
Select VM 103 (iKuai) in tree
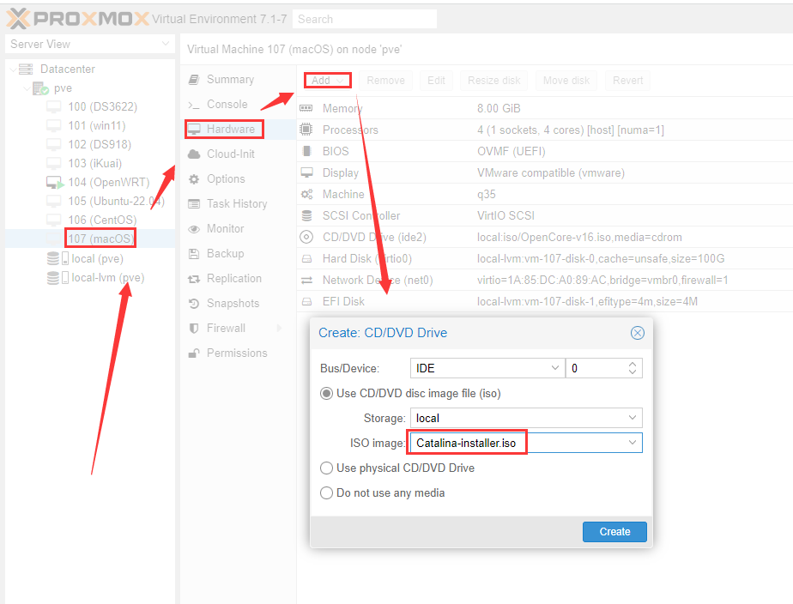[90, 163]
